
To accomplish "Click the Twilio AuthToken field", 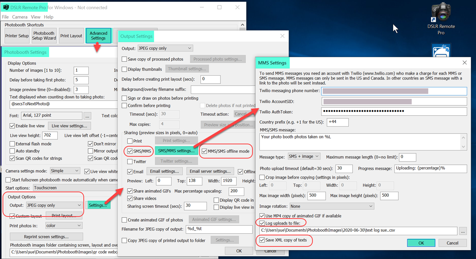I will (x=394, y=111).
